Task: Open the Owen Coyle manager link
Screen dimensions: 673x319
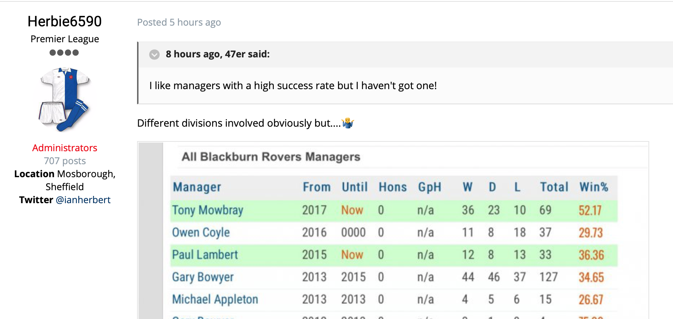Action: click(x=201, y=232)
